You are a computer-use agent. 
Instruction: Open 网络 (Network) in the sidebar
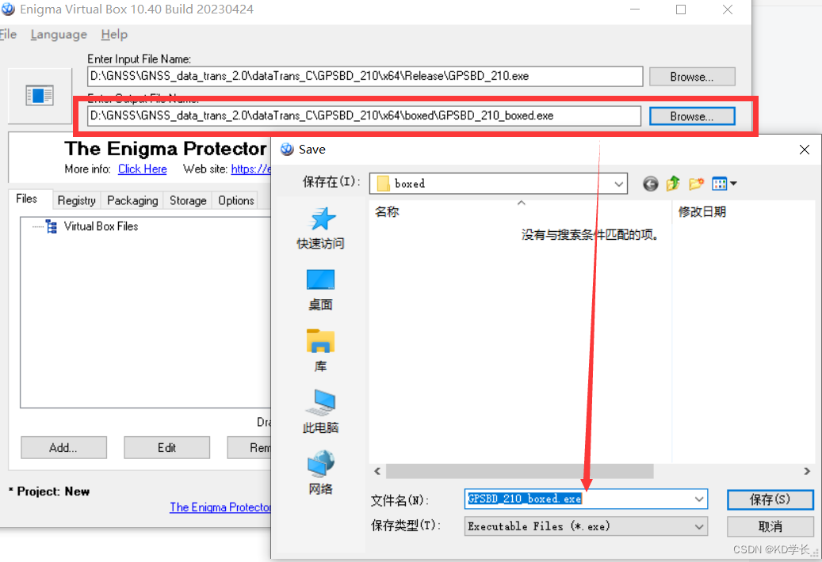pyautogui.click(x=319, y=467)
